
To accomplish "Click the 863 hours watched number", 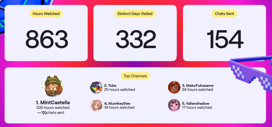I will coord(47,39).
